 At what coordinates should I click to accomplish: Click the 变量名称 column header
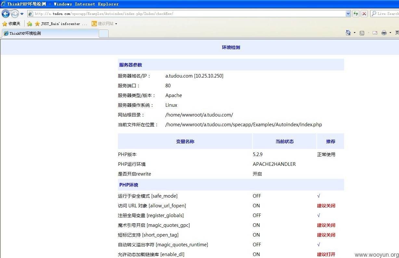(185, 141)
